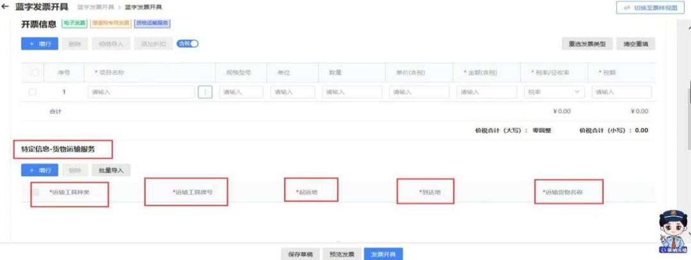The image size is (691, 260).
Task: Tick the checkbox beside 运输工具种类 header
Action: click(x=36, y=192)
